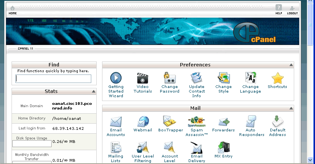Click the Forwarders text link
315x164 pixels.
(x=223, y=130)
